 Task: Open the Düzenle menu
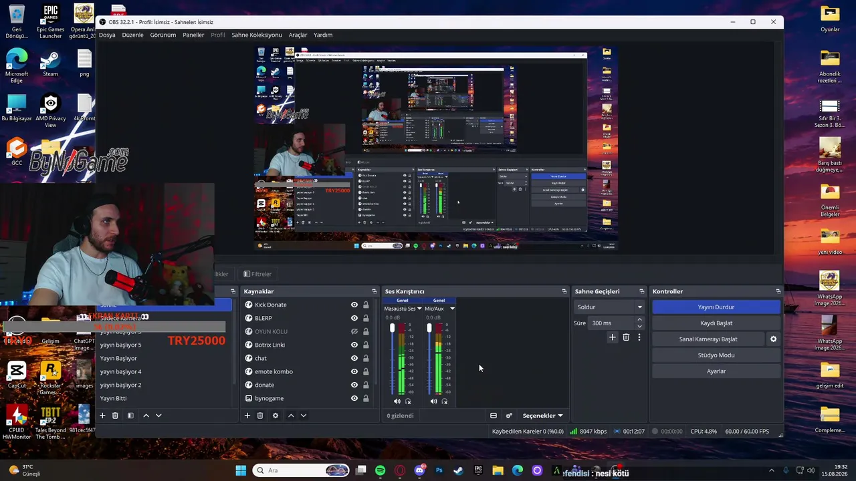click(132, 35)
